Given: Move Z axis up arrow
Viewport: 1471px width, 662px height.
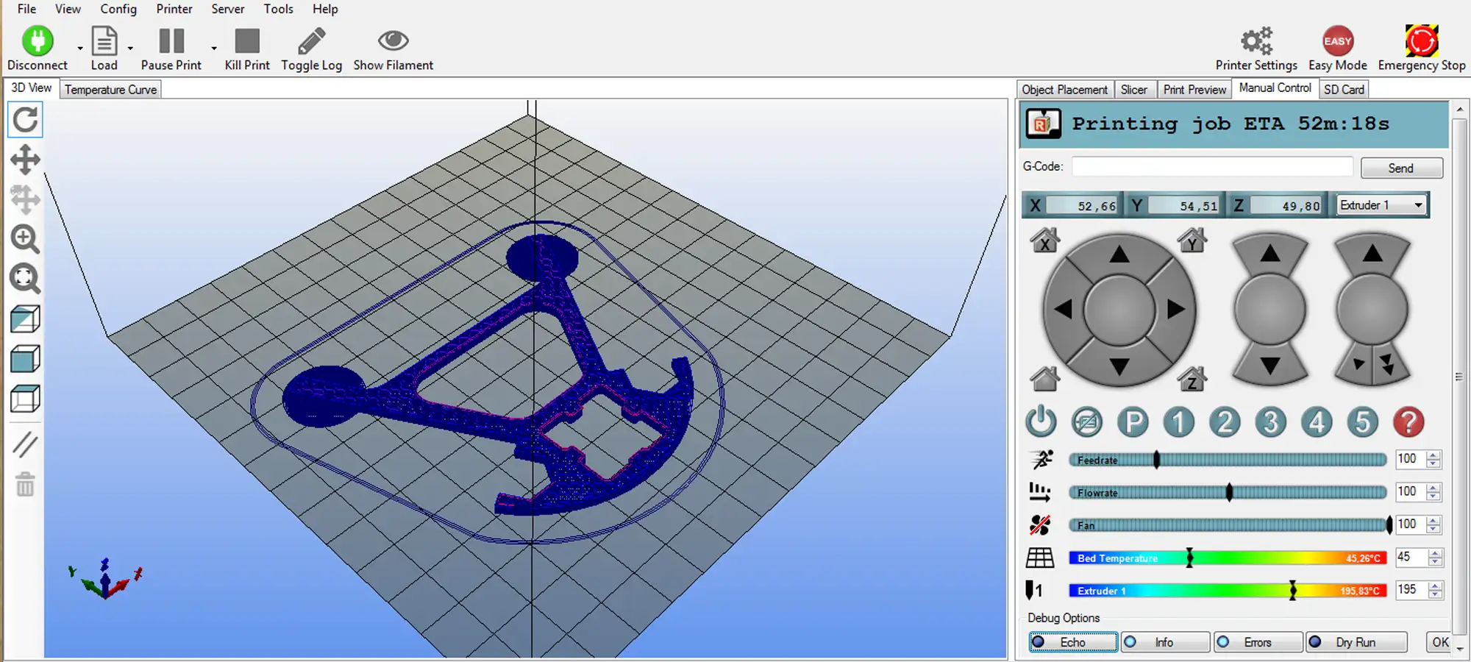Looking at the screenshot, I should [x=1270, y=255].
